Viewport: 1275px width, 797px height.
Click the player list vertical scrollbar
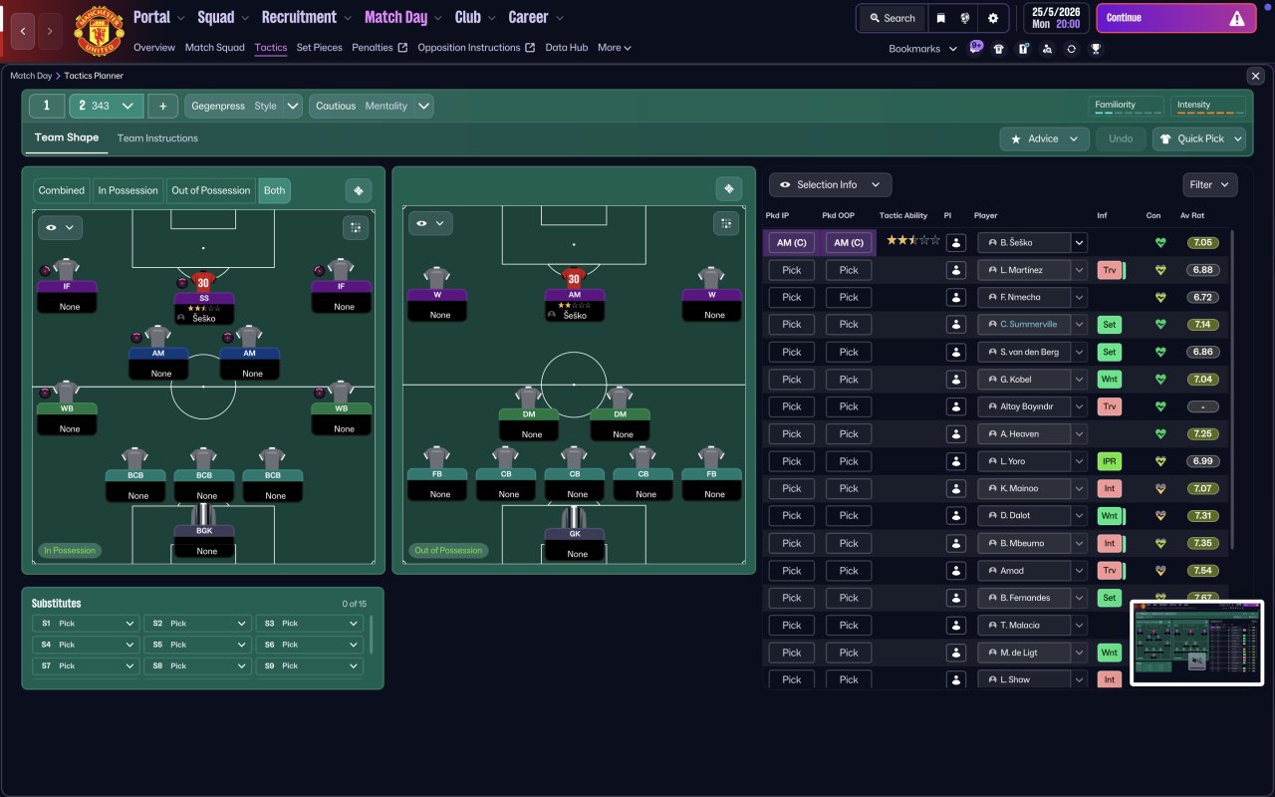pyautogui.click(x=1232, y=389)
